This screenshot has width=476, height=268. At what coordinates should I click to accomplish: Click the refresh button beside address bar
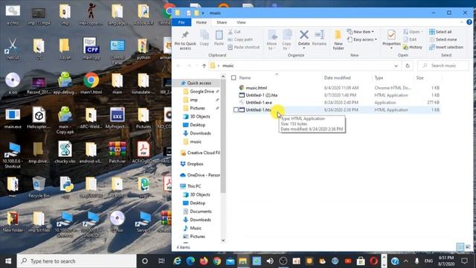point(408,66)
